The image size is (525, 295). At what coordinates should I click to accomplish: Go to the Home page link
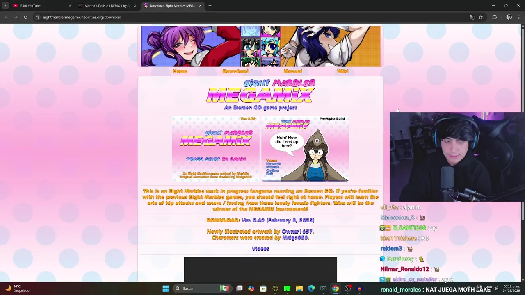pos(180,71)
